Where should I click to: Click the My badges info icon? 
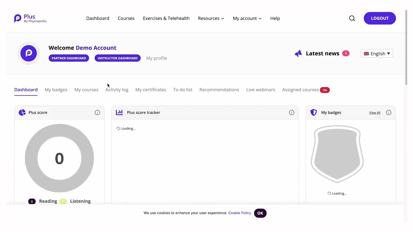(x=388, y=112)
